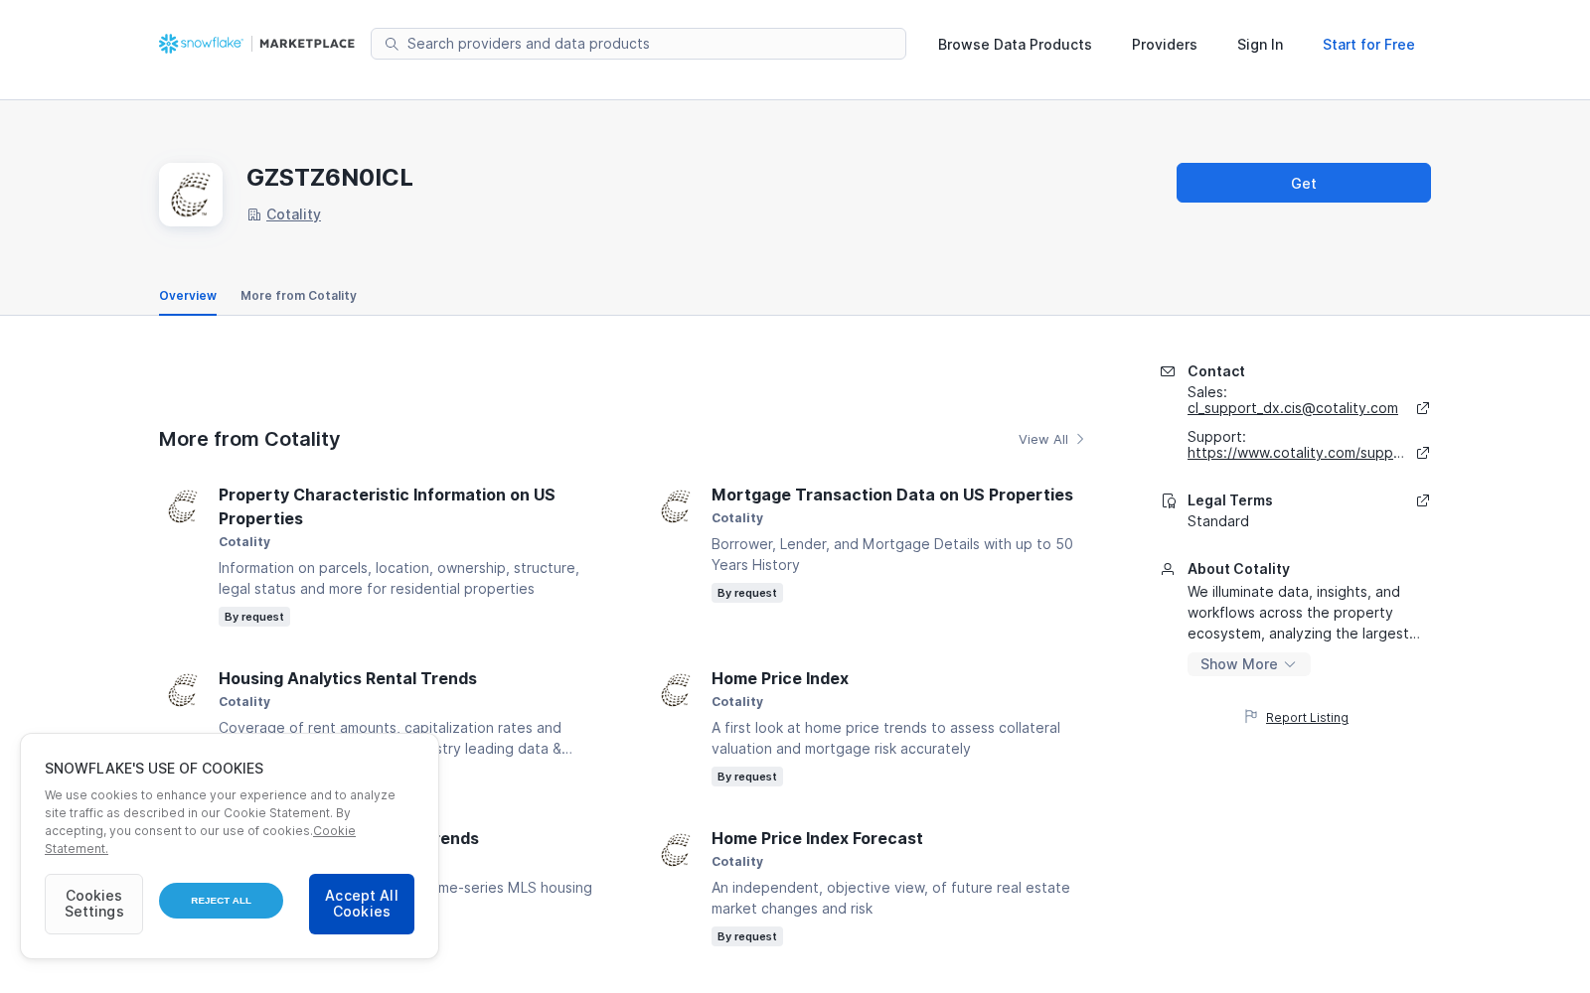This screenshot has width=1590, height=993.
Task: Click the 'Standard' legal terms value
Action: [x=1218, y=521]
